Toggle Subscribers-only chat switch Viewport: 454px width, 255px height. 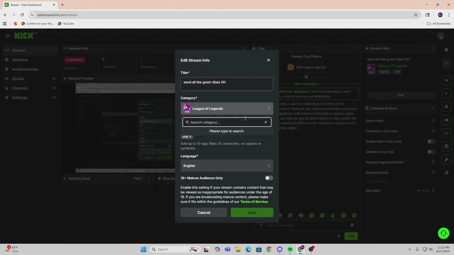[431, 141]
